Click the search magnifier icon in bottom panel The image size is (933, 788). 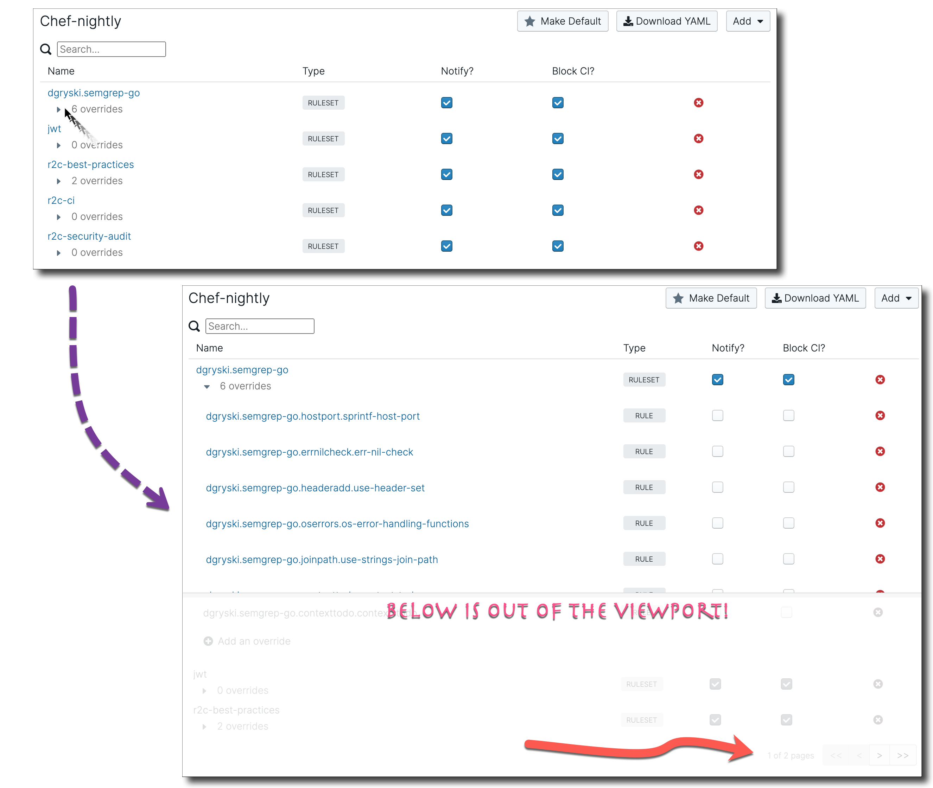(194, 326)
